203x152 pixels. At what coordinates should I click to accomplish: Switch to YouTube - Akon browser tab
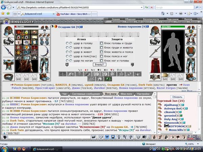[x=74, y=14]
